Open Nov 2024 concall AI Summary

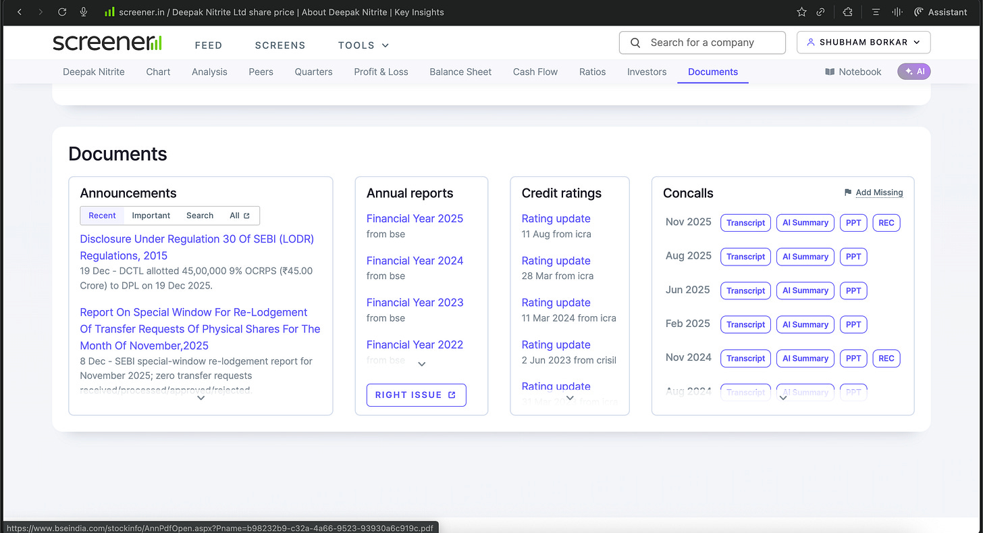click(805, 359)
